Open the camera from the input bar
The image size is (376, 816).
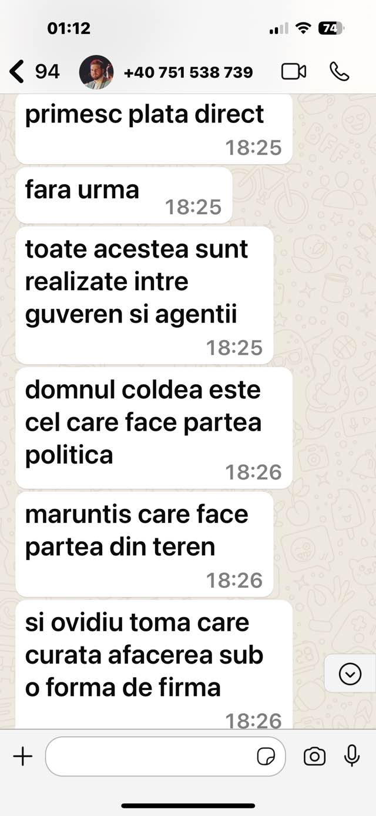click(x=314, y=756)
